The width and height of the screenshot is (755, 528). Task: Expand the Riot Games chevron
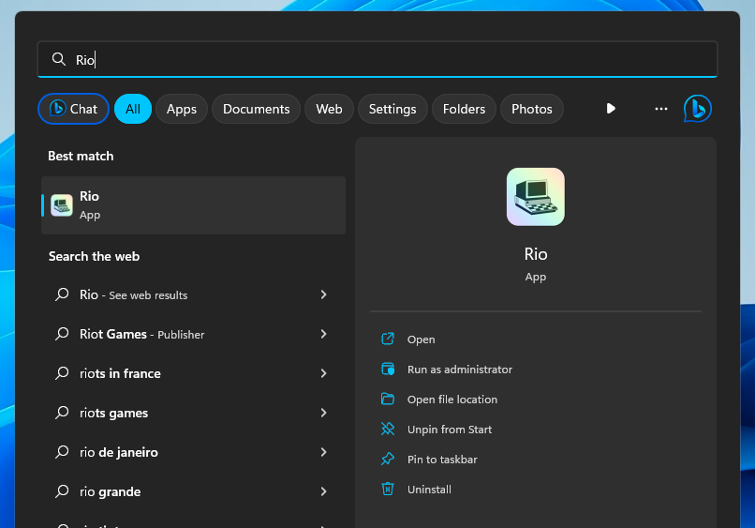pyautogui.click(x=323, y=334)
